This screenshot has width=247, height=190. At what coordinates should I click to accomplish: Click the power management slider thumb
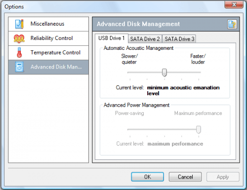point(199,130)
